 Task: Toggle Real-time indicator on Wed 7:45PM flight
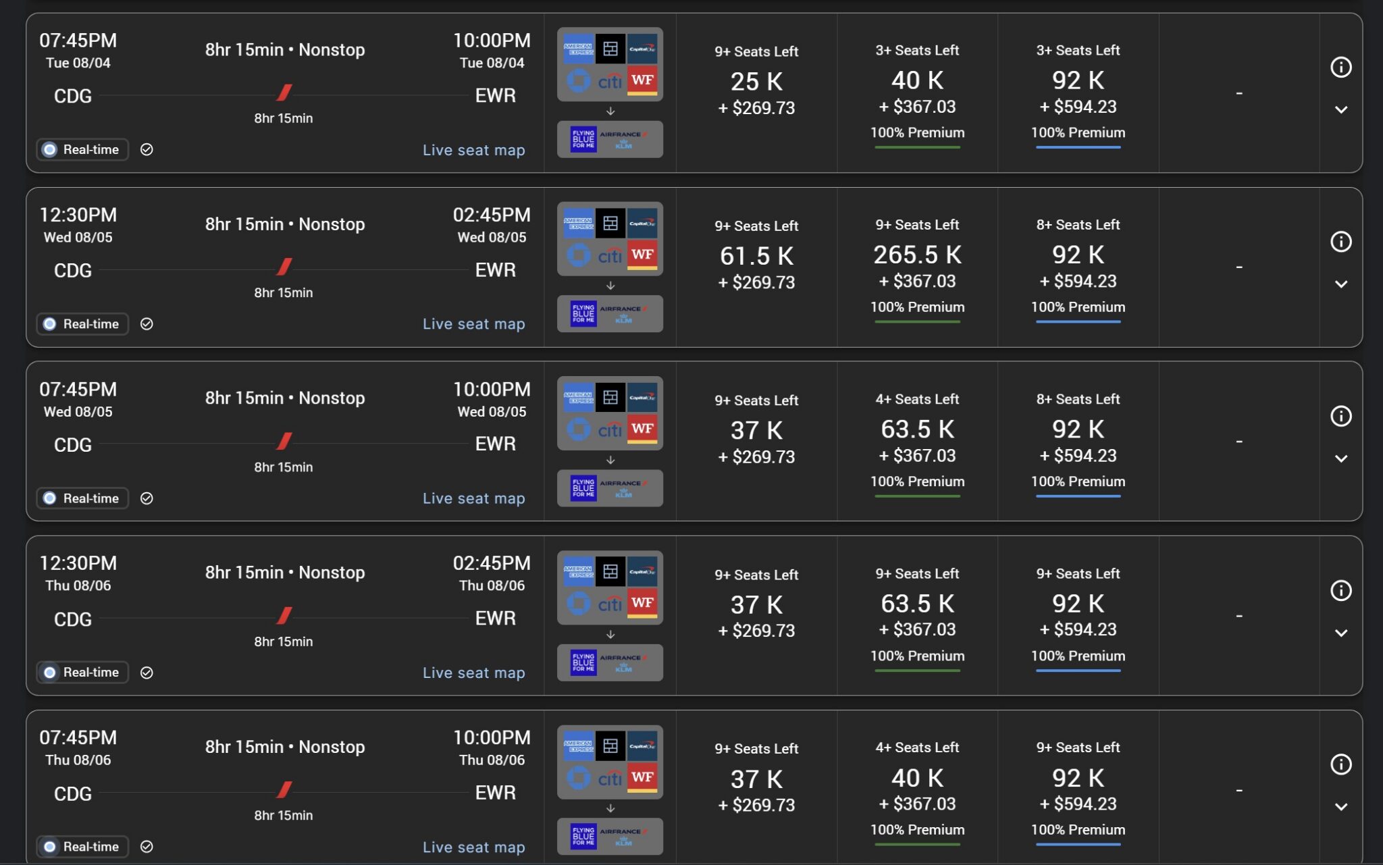[82, 498]
